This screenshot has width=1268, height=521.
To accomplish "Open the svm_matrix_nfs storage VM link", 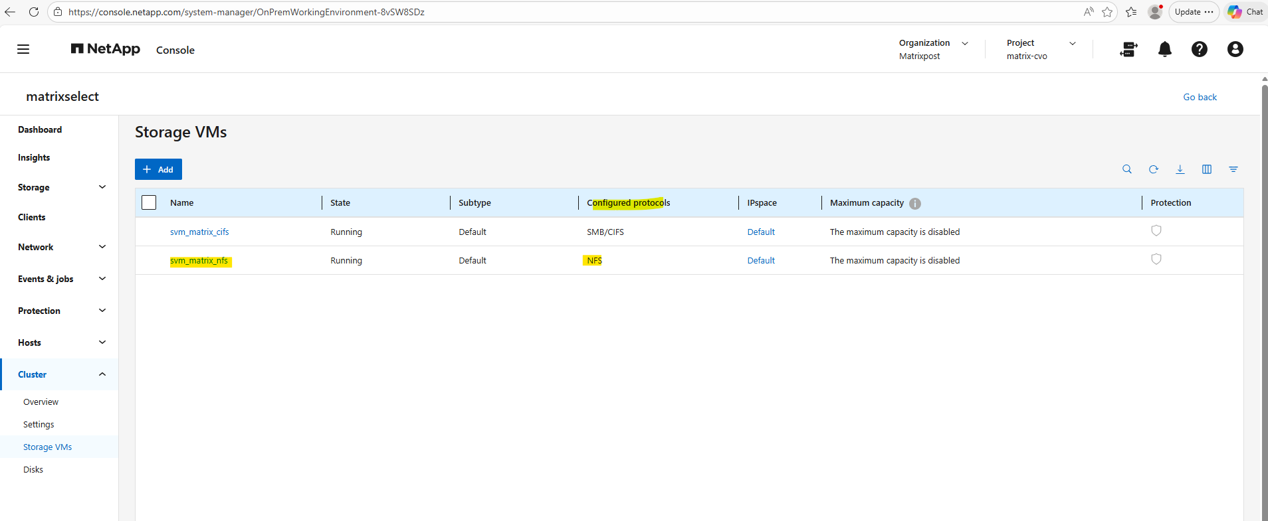I will point(199,261).
